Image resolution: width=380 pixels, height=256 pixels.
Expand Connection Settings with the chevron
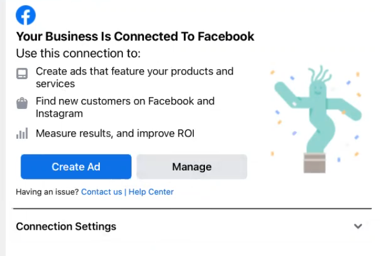(x=358, y=226)
